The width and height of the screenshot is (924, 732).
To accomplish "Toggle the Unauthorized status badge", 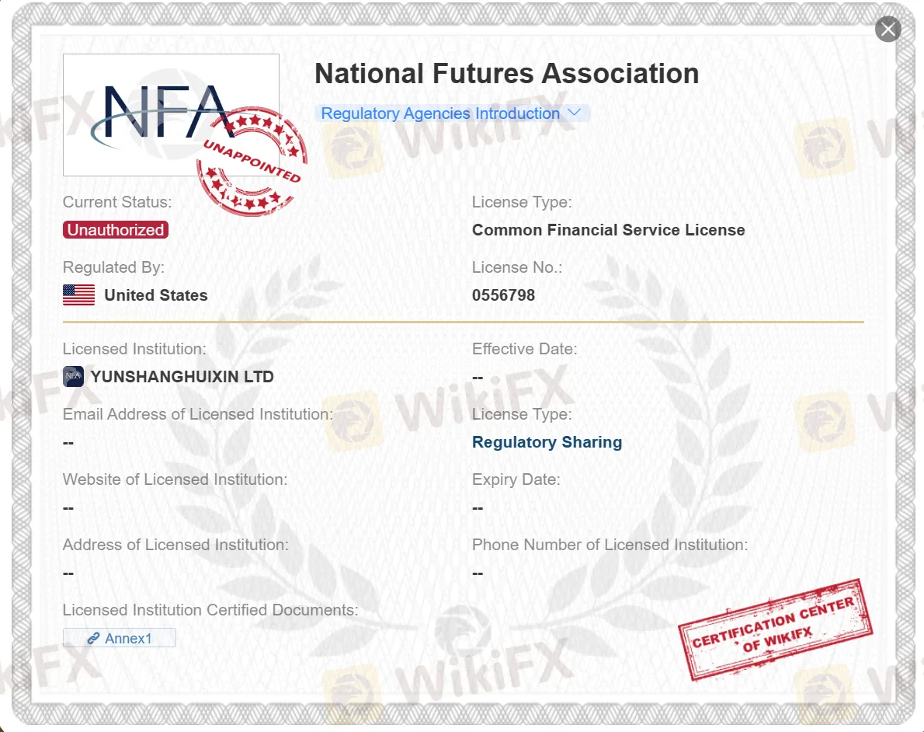I will pos(115,230).
